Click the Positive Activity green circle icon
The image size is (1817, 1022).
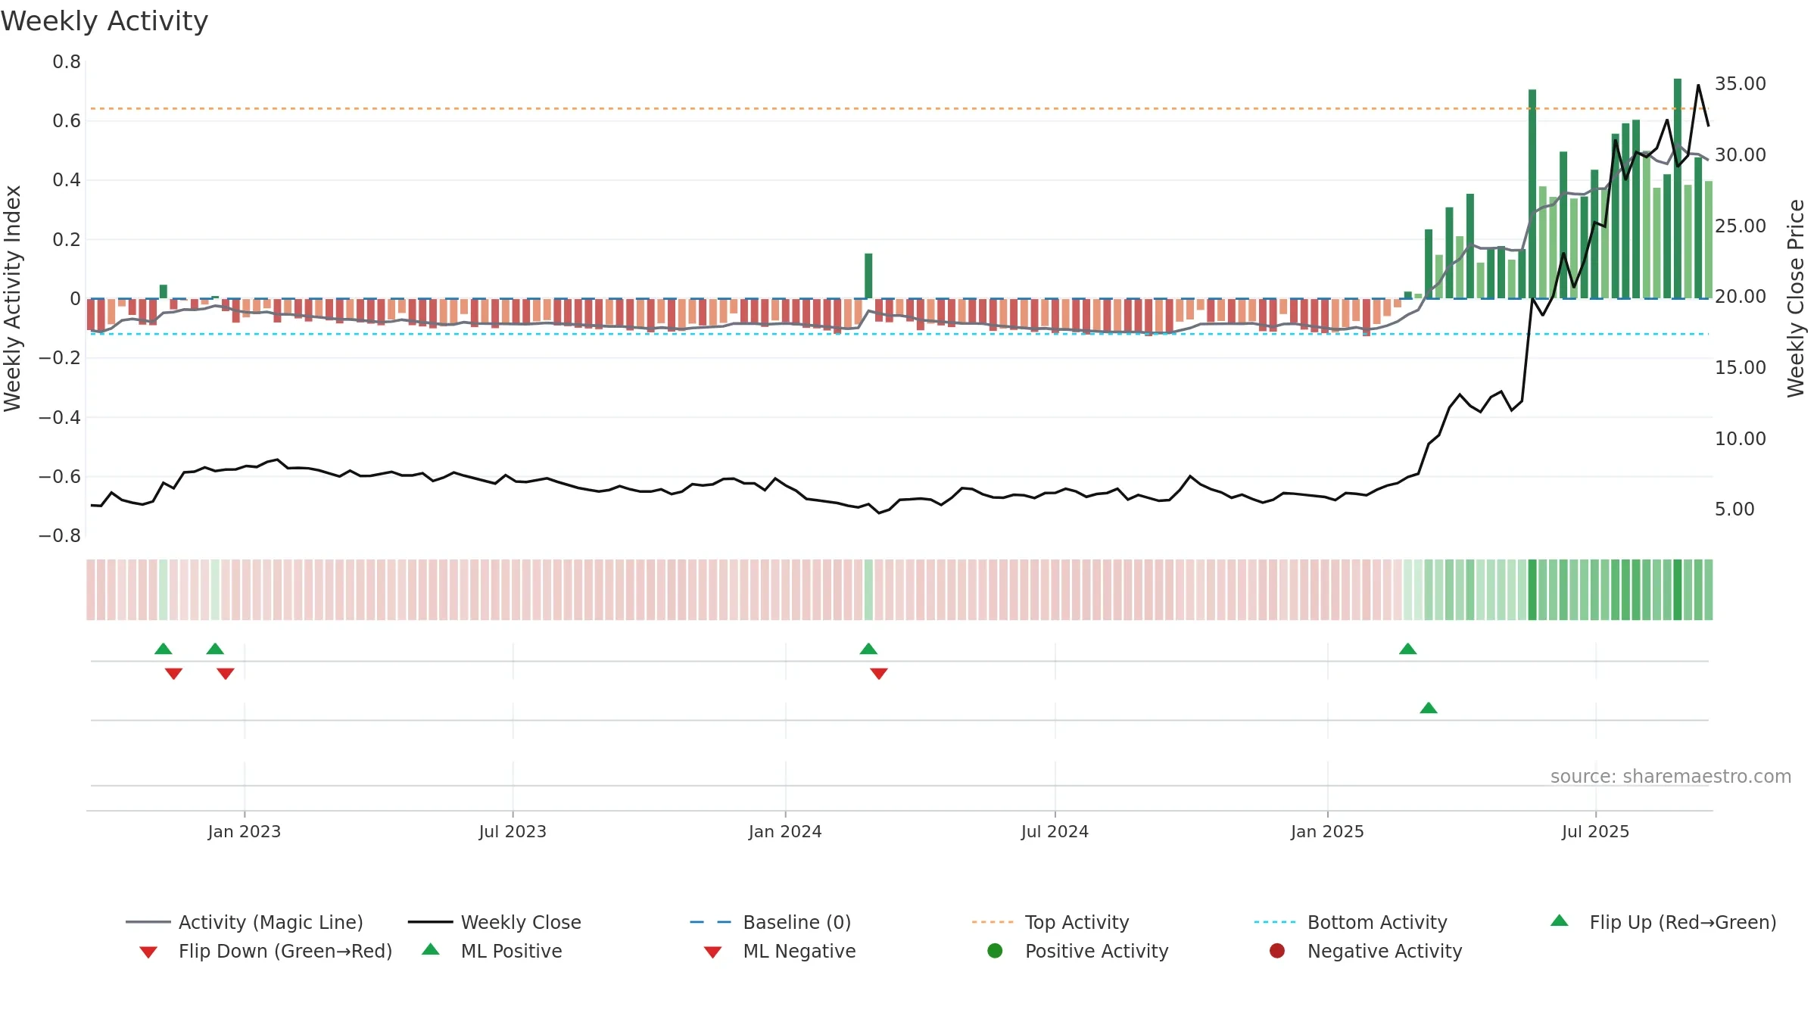(995, 950)
